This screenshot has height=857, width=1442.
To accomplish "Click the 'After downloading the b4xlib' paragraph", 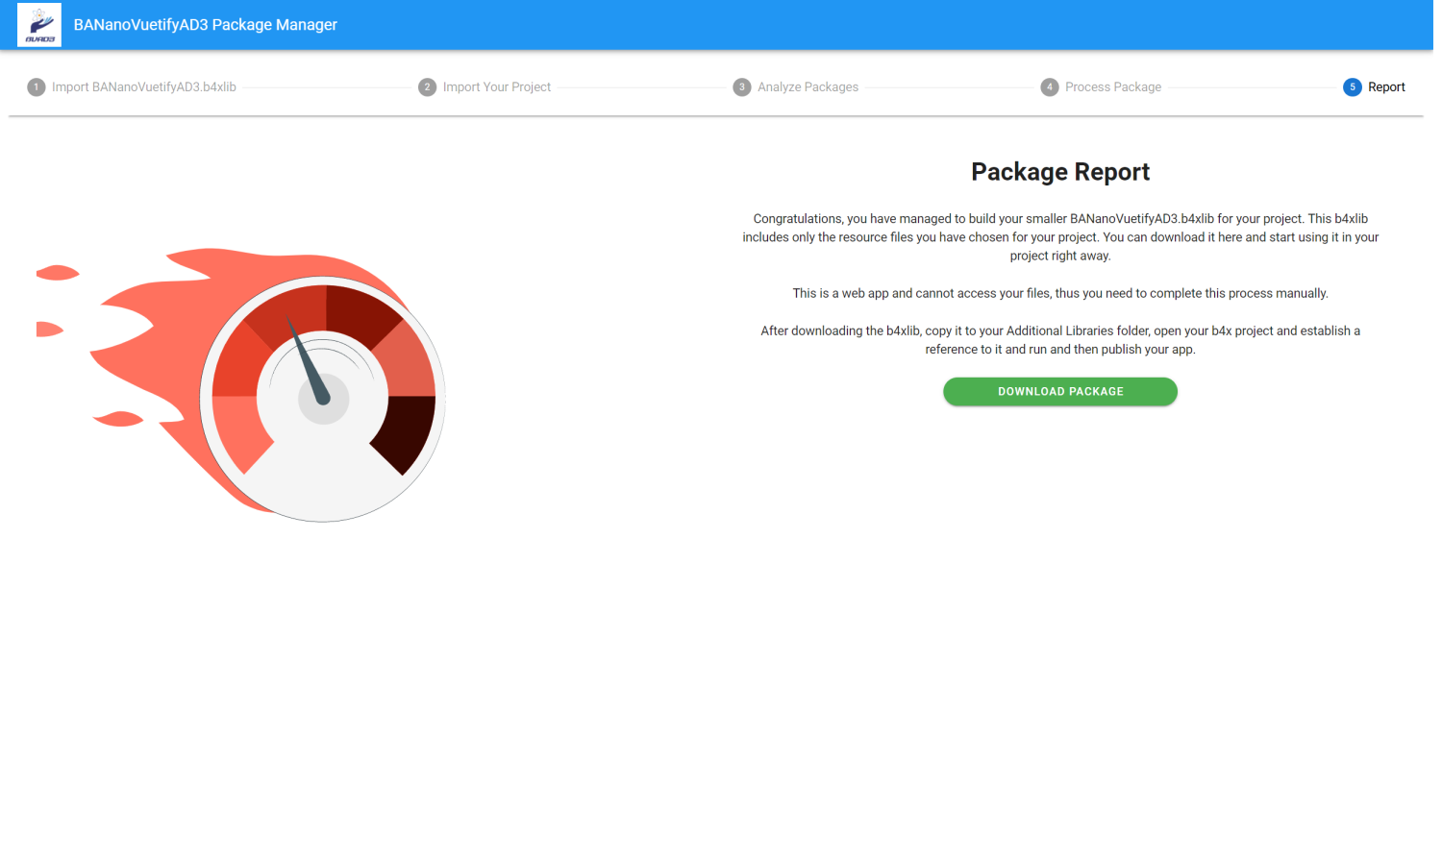I will 1060,340.
